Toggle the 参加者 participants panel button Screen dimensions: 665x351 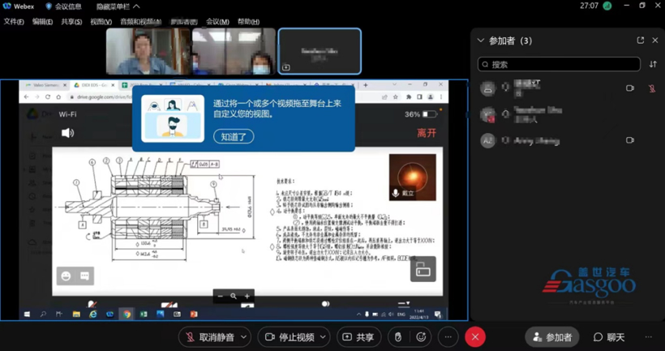point(552,336)
